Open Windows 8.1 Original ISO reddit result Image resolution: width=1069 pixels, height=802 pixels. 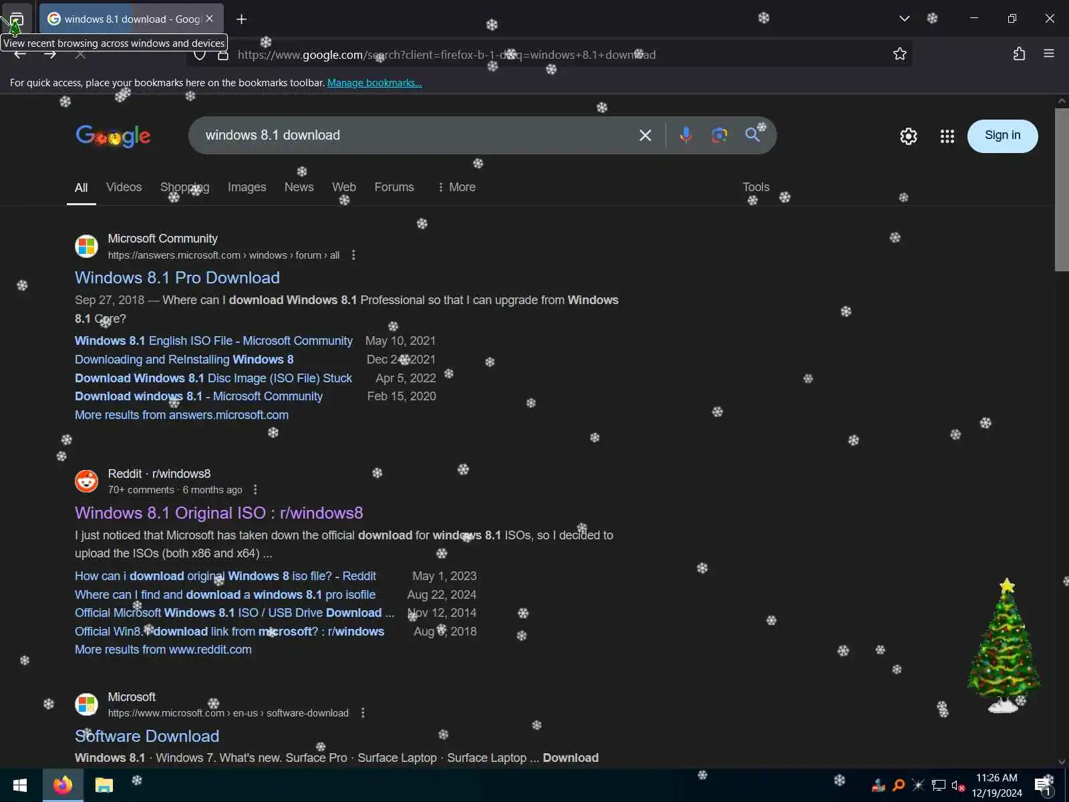click(218, 513)
